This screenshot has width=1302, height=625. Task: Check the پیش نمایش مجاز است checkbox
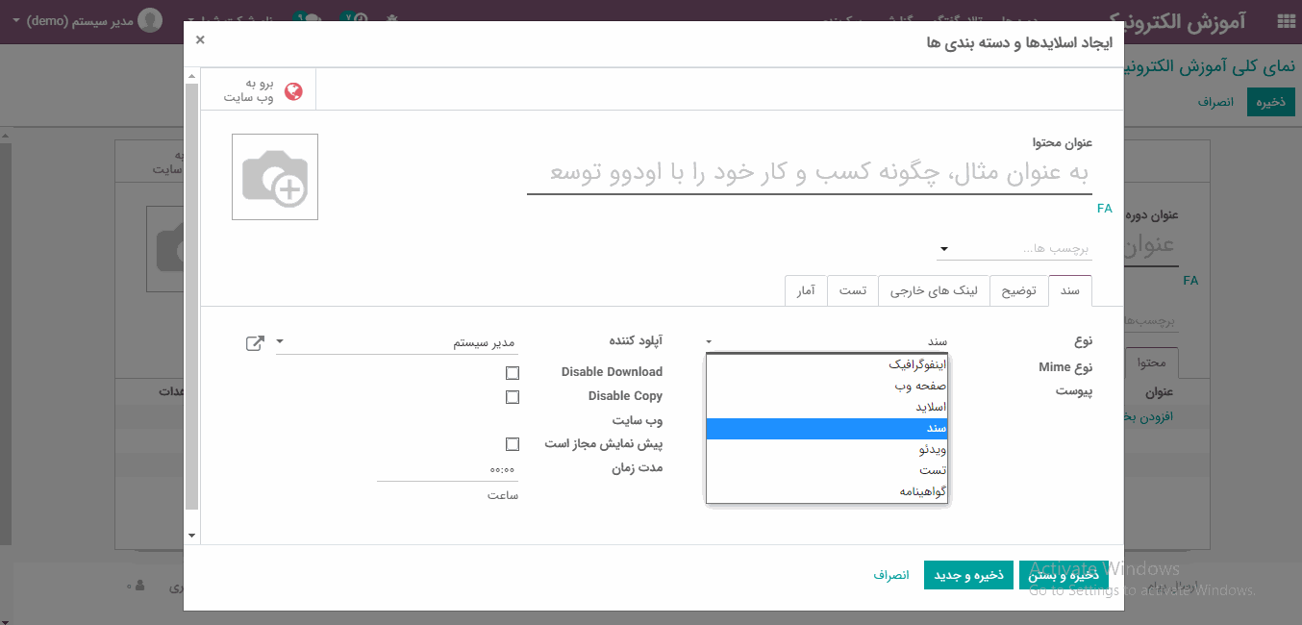(x=513, y=444)
